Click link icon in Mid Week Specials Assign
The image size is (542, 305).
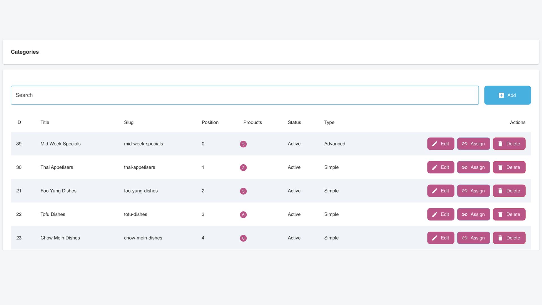(x=464, y=144)
